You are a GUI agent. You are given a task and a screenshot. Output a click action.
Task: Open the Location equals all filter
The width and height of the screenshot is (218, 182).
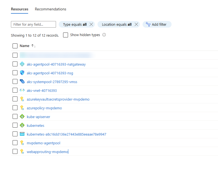pos(117,25)
